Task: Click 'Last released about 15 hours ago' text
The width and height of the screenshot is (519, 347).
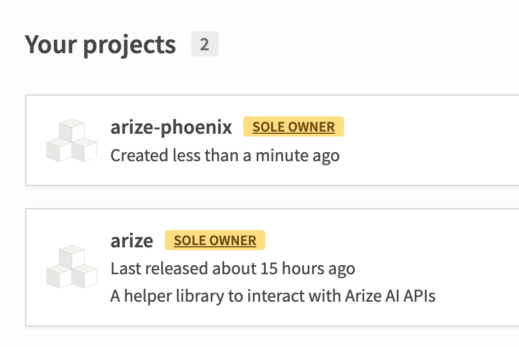Action: click(233, 268)
